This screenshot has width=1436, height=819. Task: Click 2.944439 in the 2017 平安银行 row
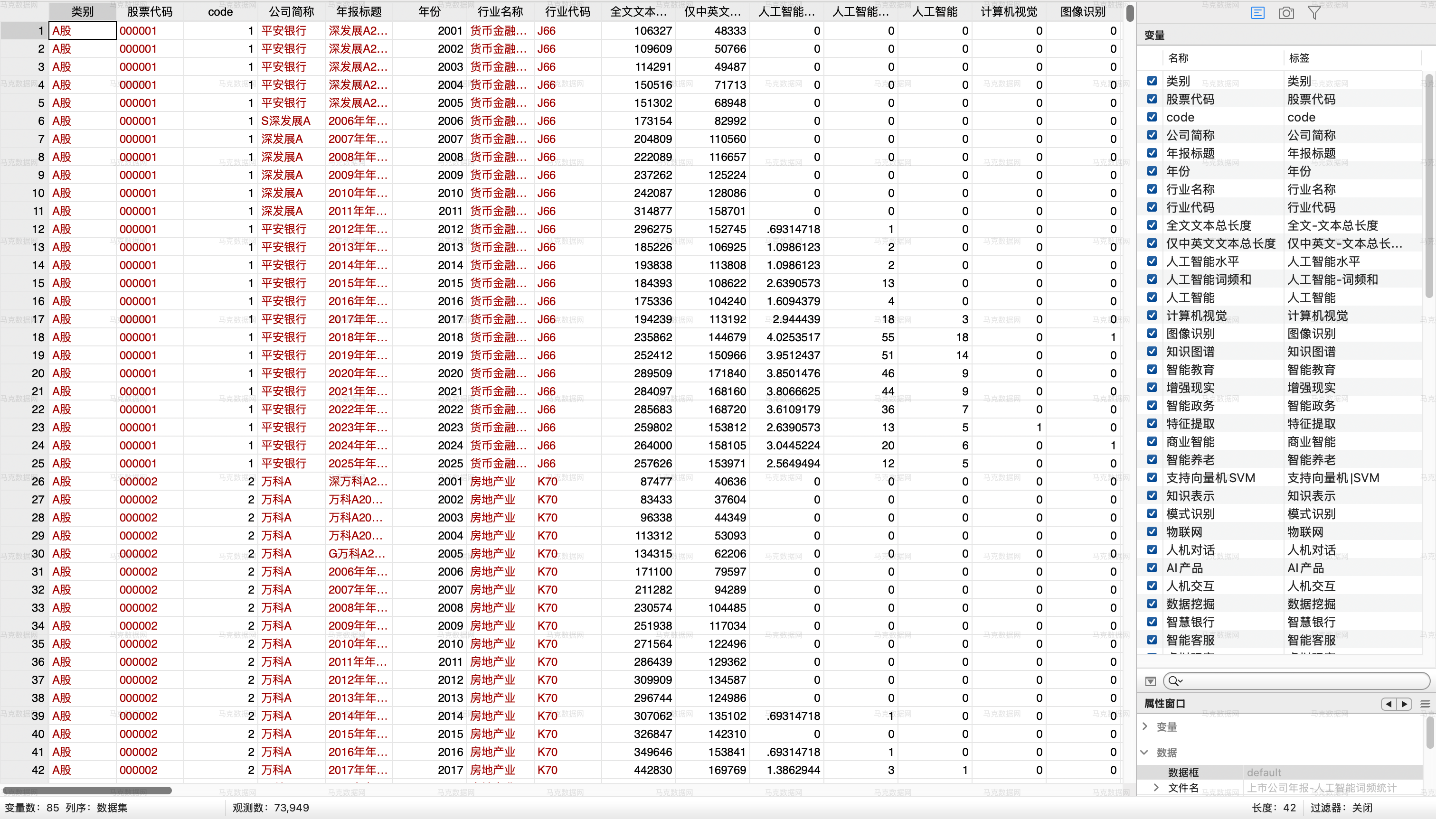[786, 319]
